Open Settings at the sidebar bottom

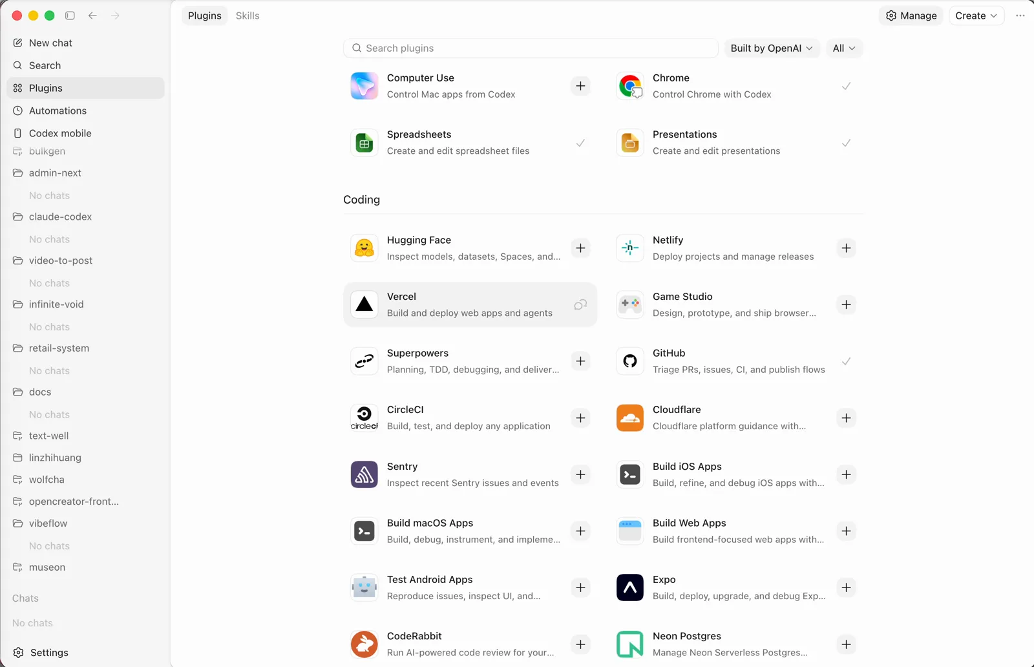pos(85,653)
